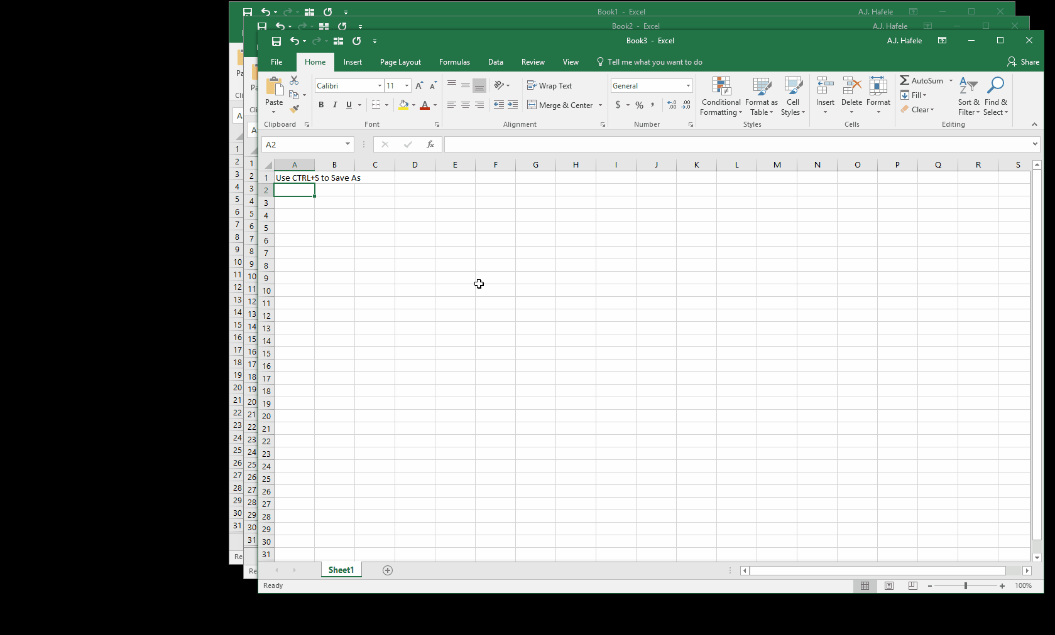Open the Calibri font name dropdown
Viewport: 1055px width, 635px height.
pos(380,85)
